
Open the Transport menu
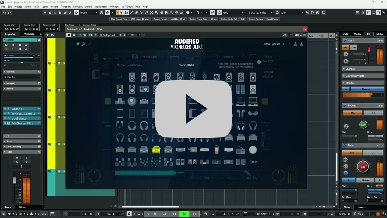[x=65, y=7]
